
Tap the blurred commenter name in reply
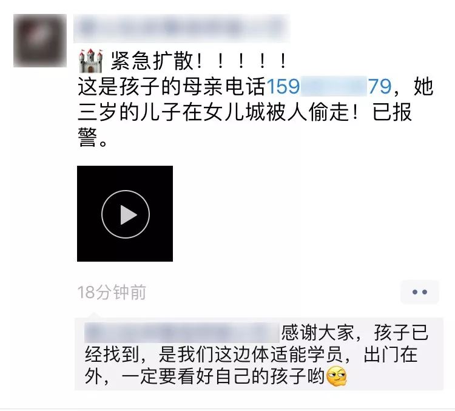[182, 332]
